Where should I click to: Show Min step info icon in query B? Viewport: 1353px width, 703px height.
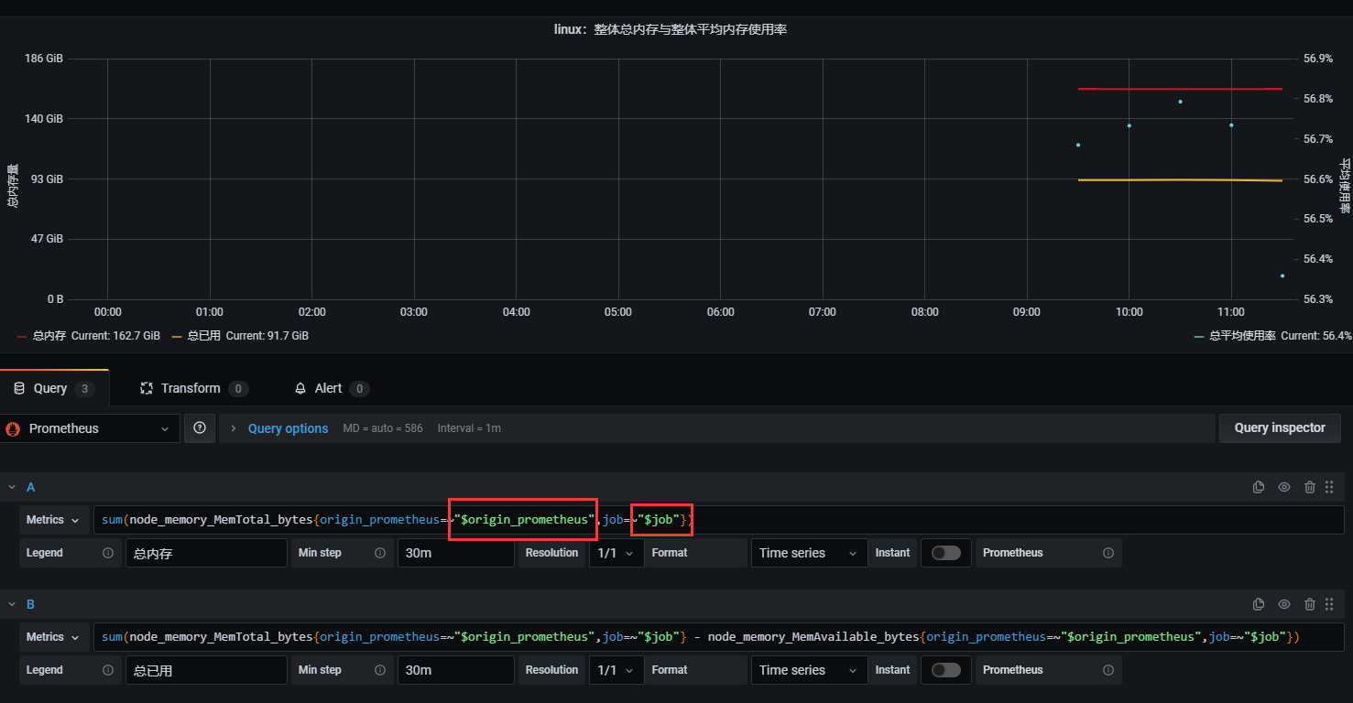[380, 670]
